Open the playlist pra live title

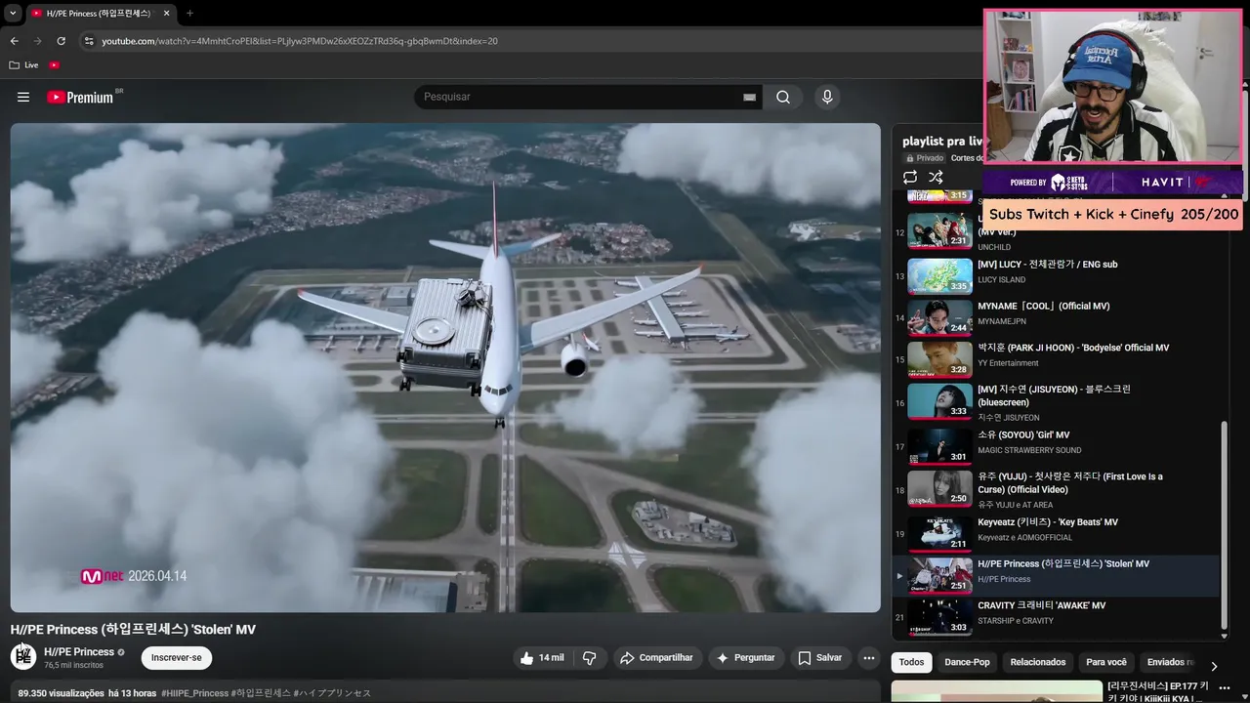coord(942,142)
